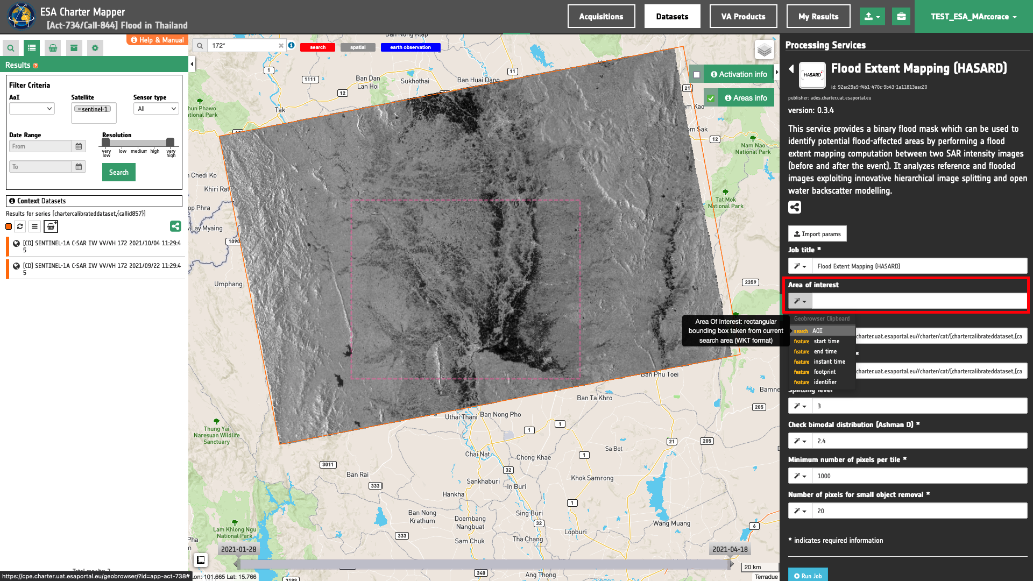The height and width of the screenshot is (581, 1033).
Task: Open the Job title magic wand dropdown
Action: (800, 266)
